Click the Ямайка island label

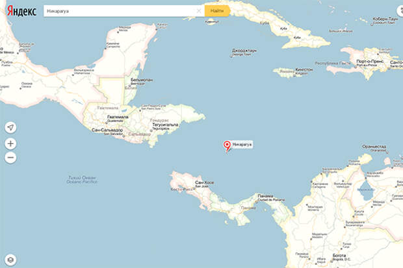click(x=287, y=71)
